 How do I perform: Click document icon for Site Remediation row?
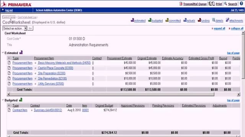pos(9,78)
